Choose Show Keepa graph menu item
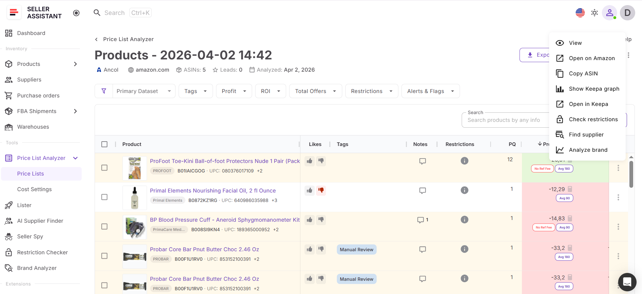Screen dimensions: 642x294 [587, 89]
